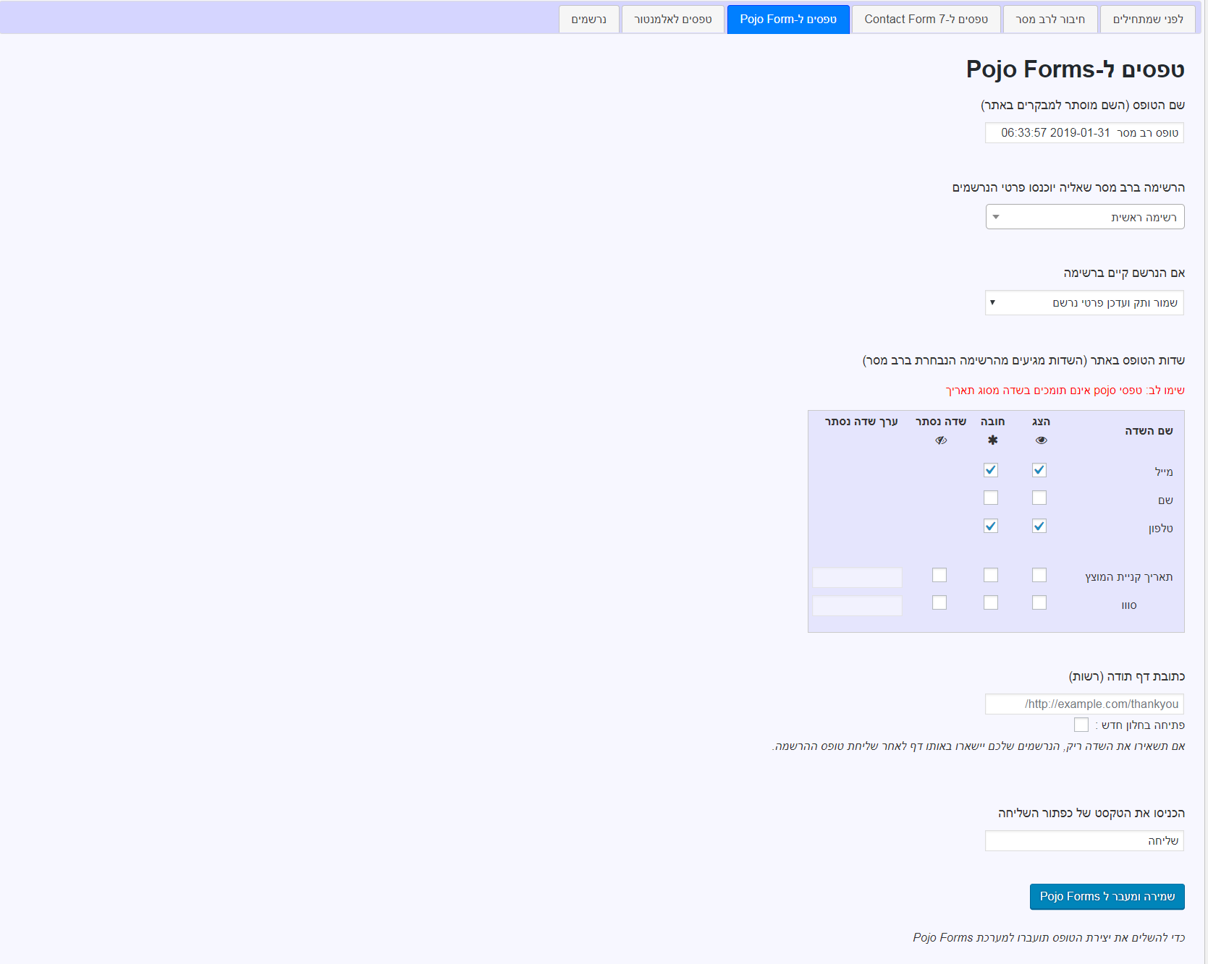This screenshot has height=964, width=1208.
Task: Expand the שמור ותק ועדכן פרטי נרשם dropdown
Action: click(1084, 303)
